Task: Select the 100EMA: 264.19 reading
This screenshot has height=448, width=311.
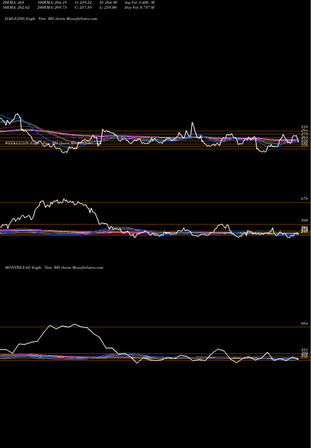Action: pos(52,2)
